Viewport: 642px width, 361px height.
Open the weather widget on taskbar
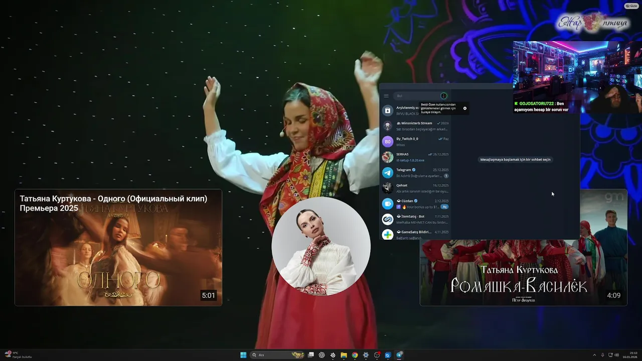(x=18, y=355)
